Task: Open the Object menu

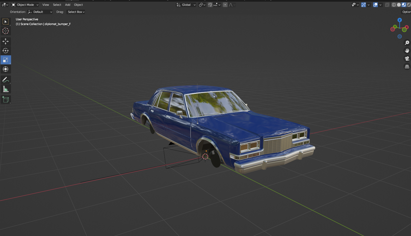Action: (78, 5)
